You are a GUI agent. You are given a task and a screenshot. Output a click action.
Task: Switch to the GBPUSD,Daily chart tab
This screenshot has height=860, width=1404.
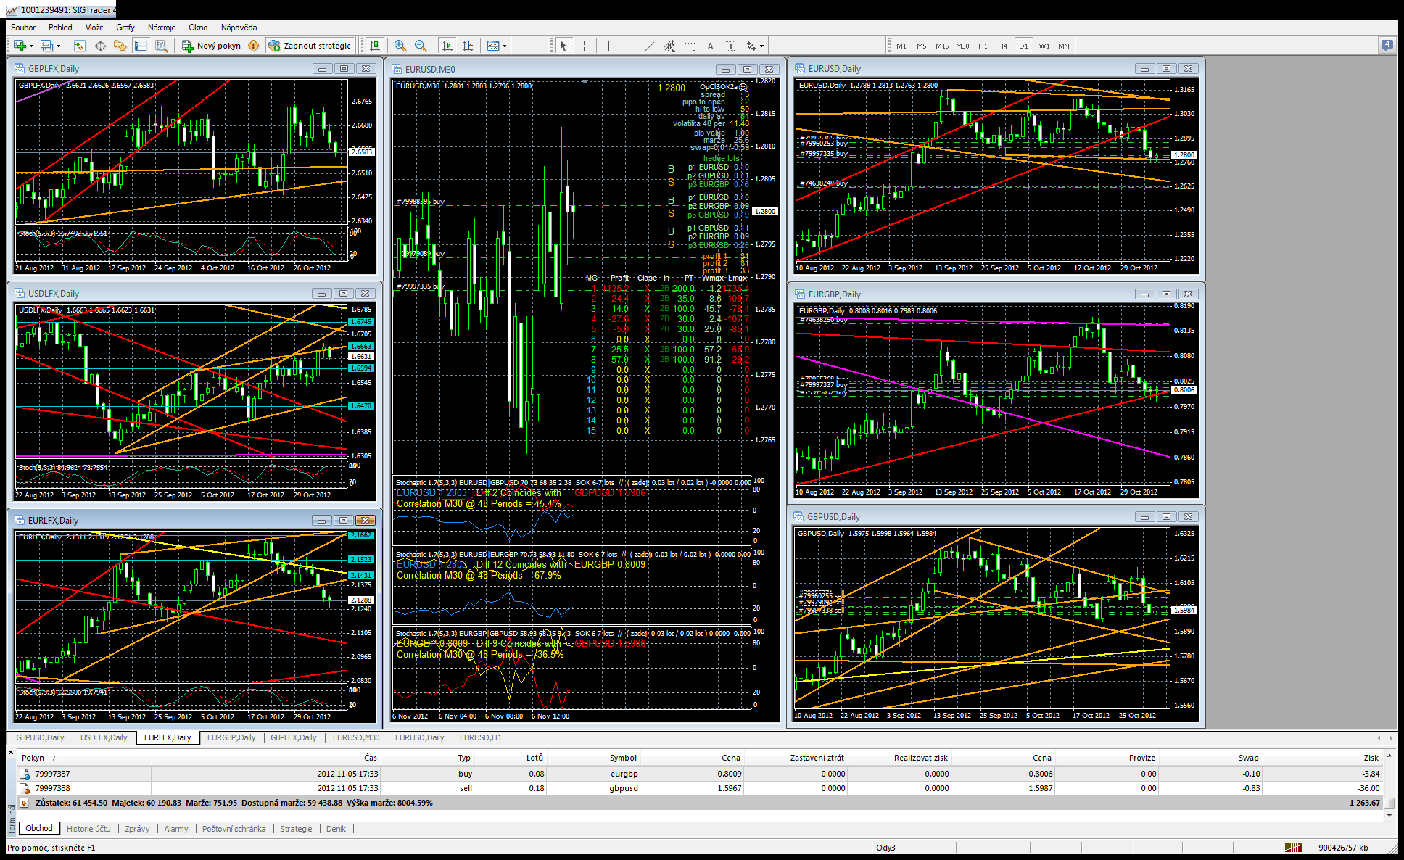click(40, 737)
